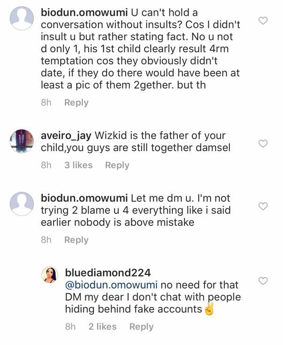Like biodun.omowumi's first comment with heart
The image size is (283, 345).
pyautogui.click(x=263, y=21)
